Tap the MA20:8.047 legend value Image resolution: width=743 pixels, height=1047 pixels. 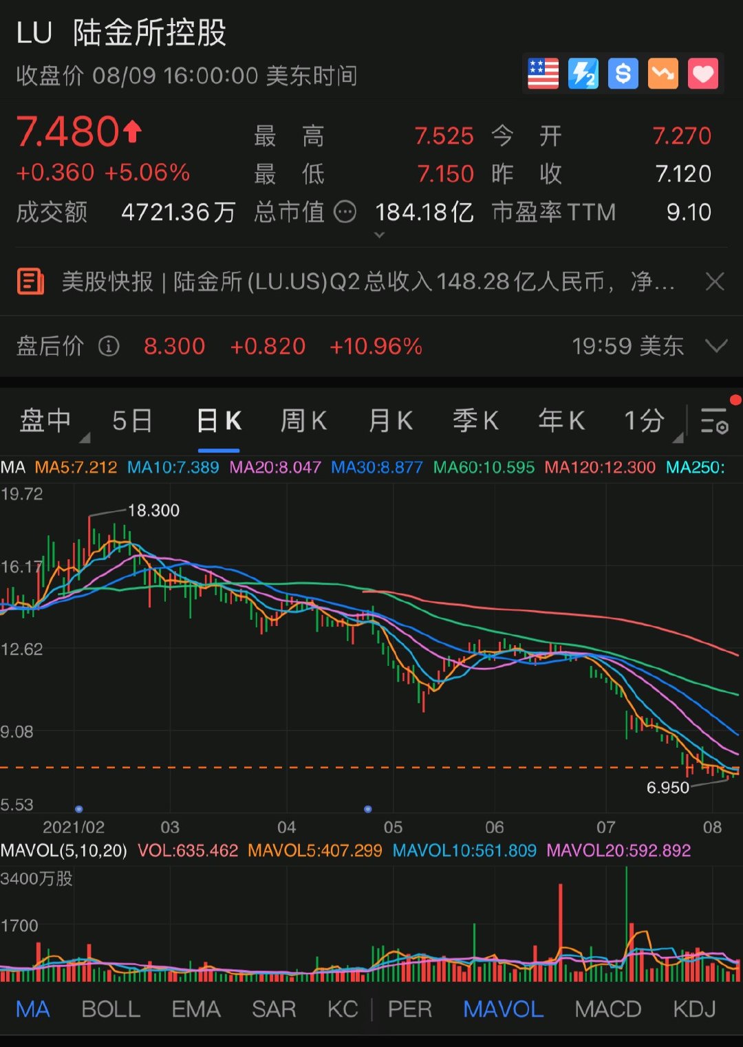click(275, 468)
